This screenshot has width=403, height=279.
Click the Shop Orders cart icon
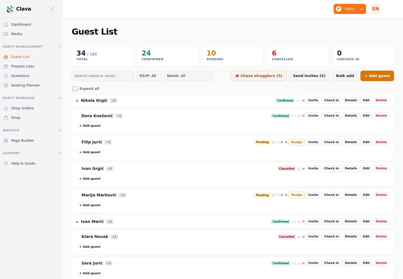point(6,108)
